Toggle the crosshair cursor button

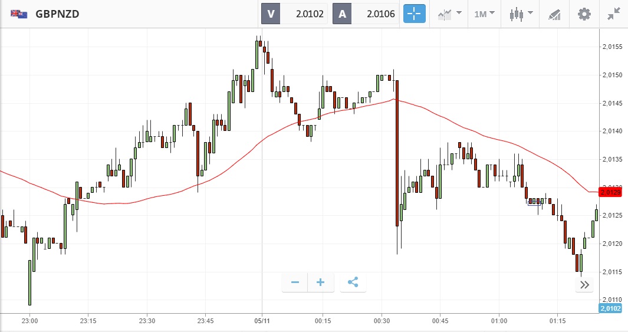pos(414,14)
